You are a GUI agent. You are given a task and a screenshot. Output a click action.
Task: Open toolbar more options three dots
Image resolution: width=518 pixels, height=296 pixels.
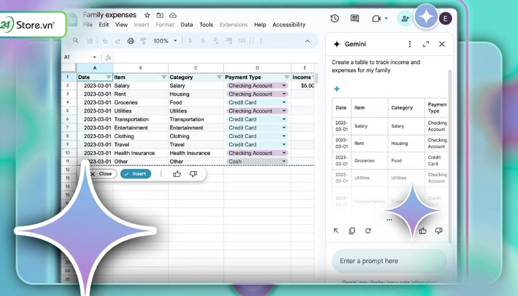tap(261, 41)
